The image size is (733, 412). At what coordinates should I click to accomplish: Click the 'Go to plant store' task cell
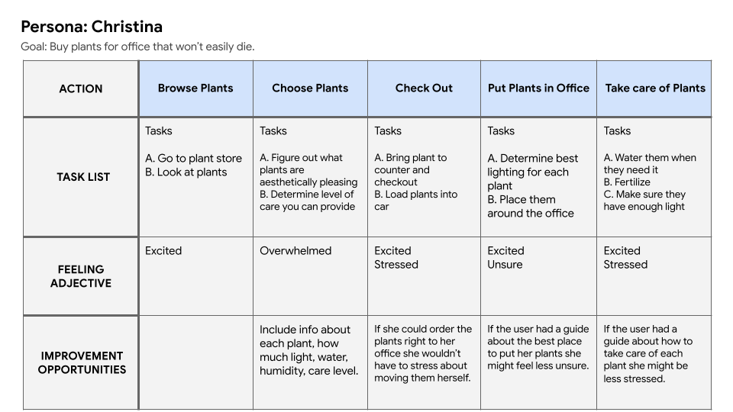[x=196, y=177]
